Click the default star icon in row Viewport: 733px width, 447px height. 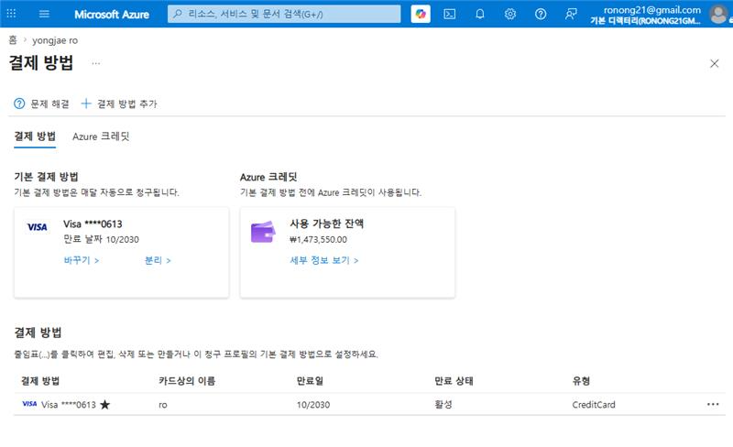(105, 405)
